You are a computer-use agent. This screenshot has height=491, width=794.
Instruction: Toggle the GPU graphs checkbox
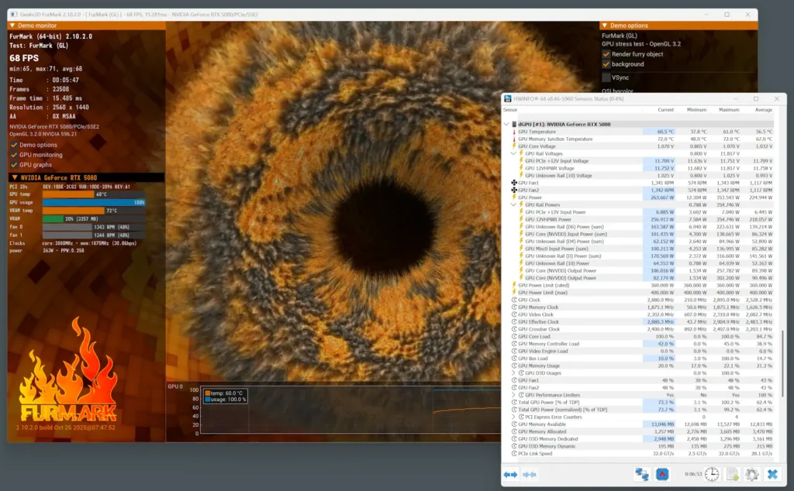pos(14,165)
